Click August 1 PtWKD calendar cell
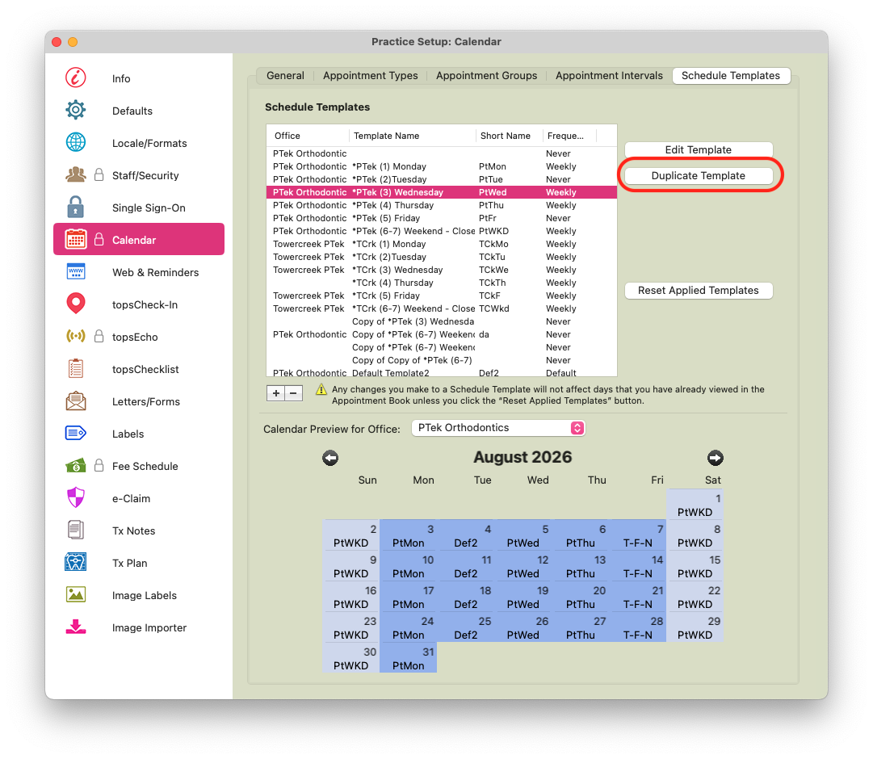 695,505
